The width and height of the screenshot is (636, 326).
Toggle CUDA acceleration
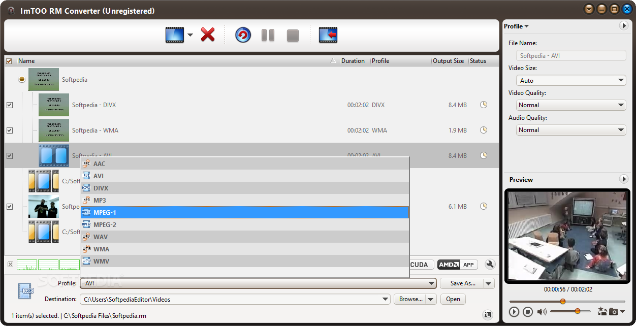tap(421, 265)
